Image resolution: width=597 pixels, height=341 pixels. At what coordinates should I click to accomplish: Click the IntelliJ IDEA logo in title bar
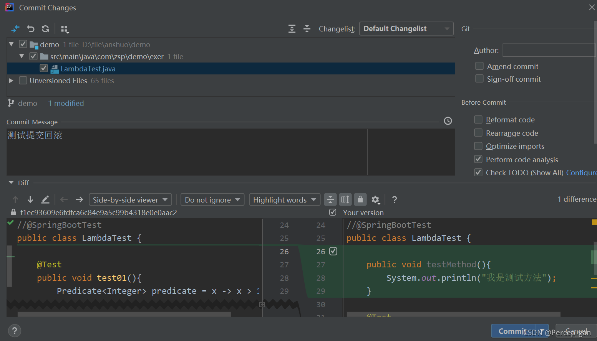(10, 7)
